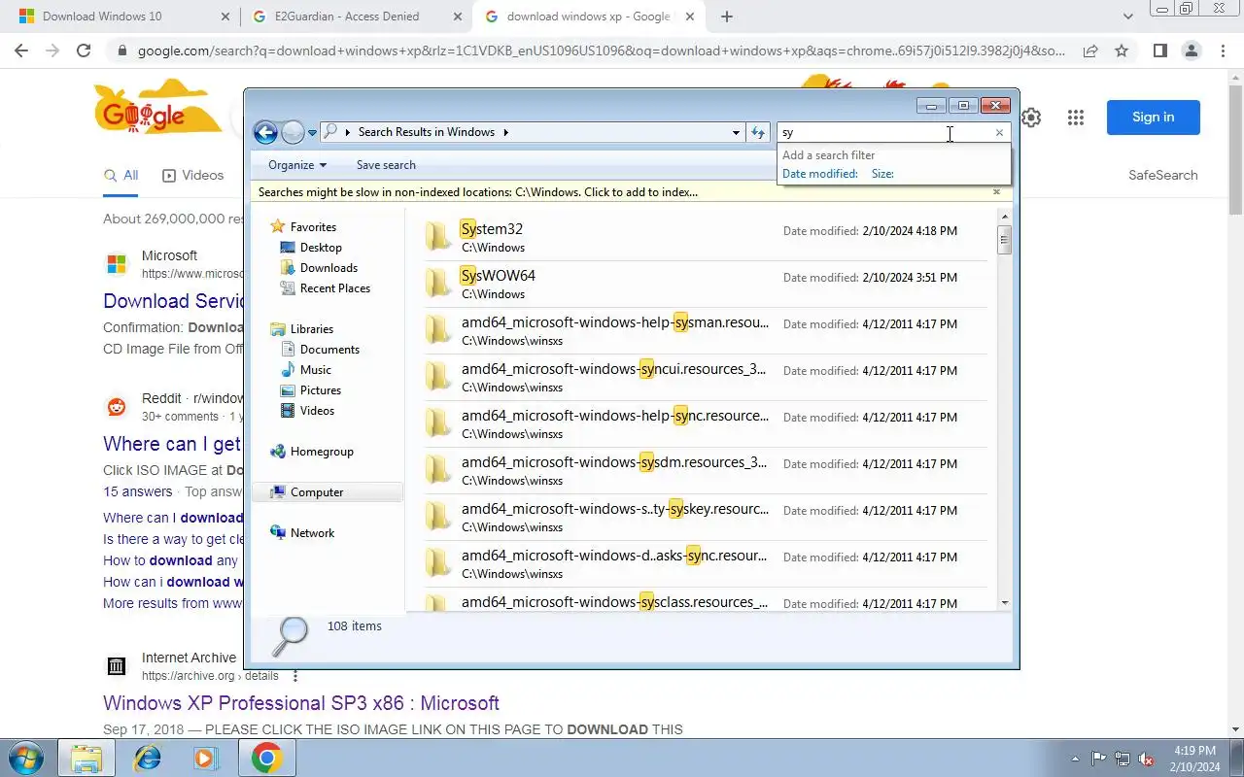Click the slow search index info bar
This screenshot has width=1244, height=777.
[478, 192]
